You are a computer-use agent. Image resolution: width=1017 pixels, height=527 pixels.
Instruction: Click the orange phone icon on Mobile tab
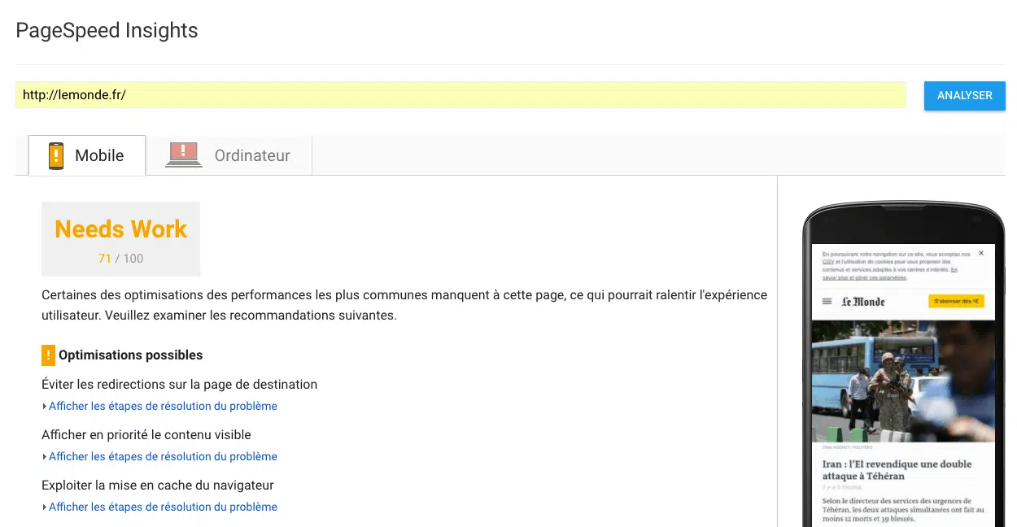point(55,155)
